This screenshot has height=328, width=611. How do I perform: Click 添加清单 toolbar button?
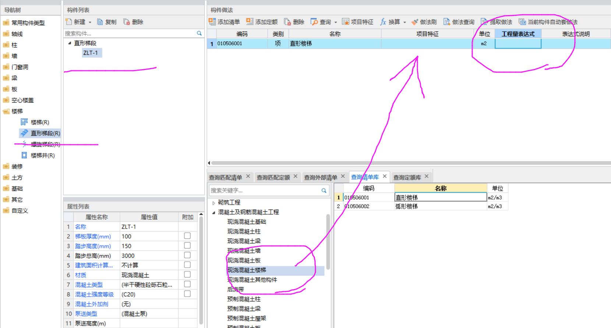pos(224,22)
